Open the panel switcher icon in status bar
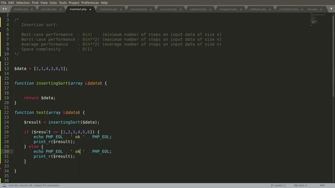 4,185
